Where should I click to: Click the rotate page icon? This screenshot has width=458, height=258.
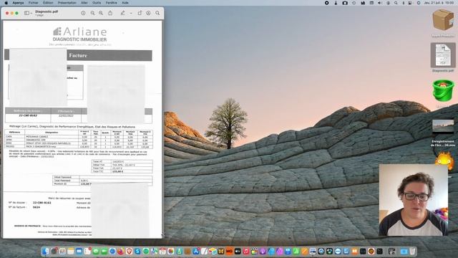point(140,13)
